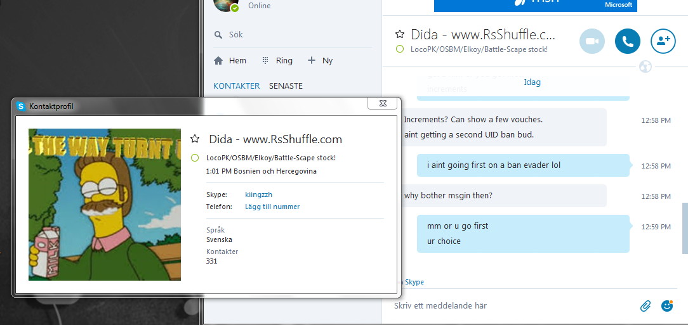Viewport: 688px width, 325px height.
Task: Click message 'why bother msgin then?'
Action: click(x=448, y=195)
